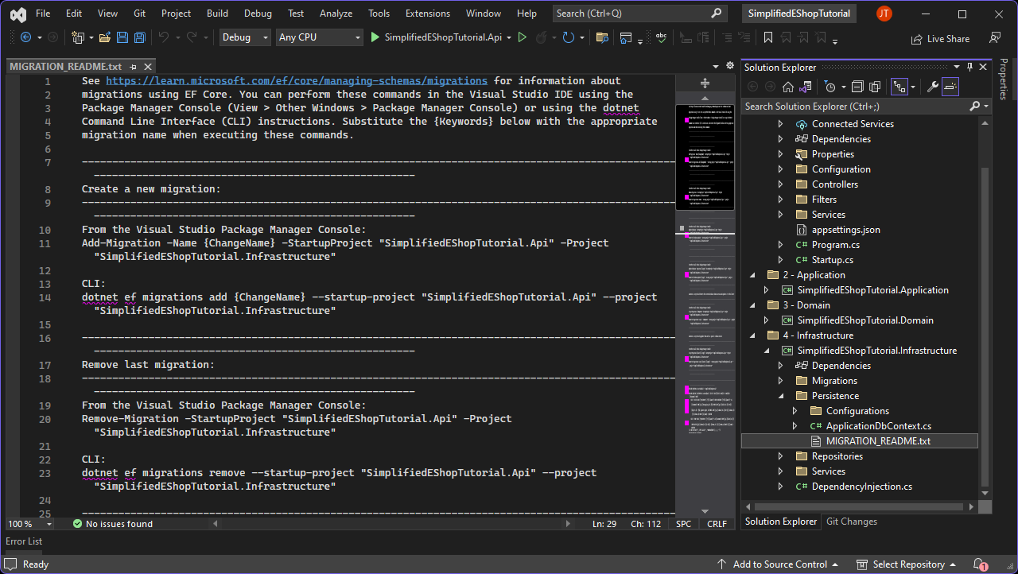This screenshot has width=1018, height=574.
Task: Click the split editor handle icon
Action: (x=705, y=83)
